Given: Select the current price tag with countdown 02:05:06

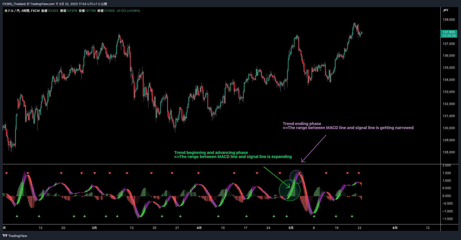Looking at the screenshot, I should 449,34.
